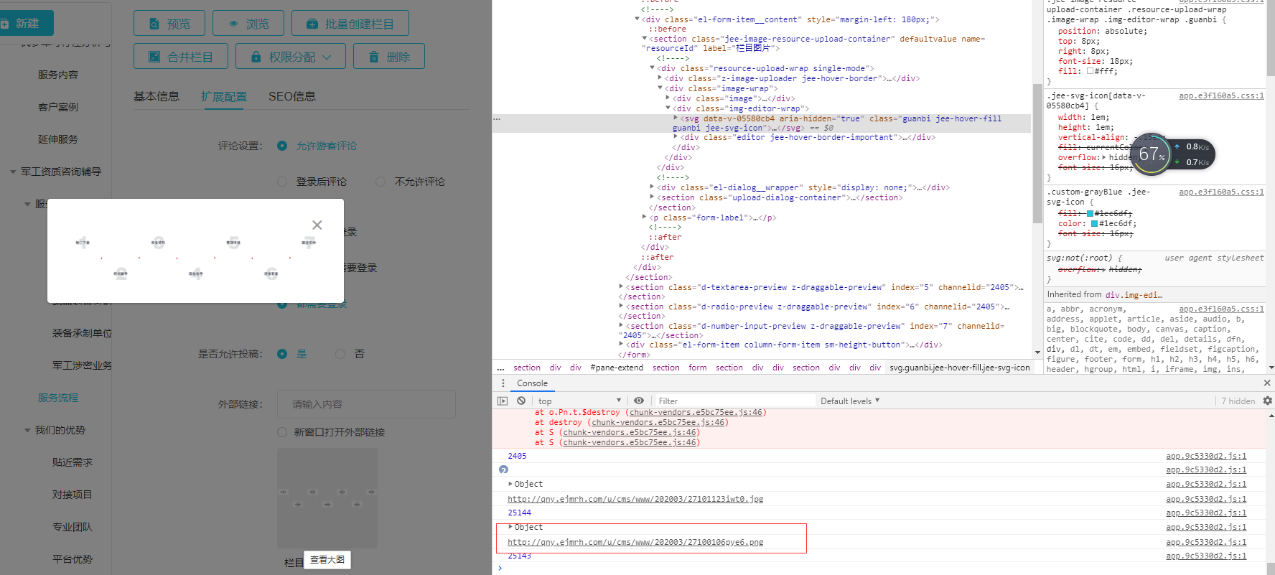
Task: Open the console drawer three-dot menu
Action: pos(503,383)
